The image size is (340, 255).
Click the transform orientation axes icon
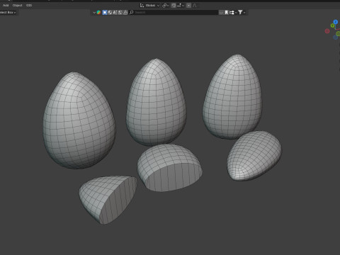click(142, 5)
